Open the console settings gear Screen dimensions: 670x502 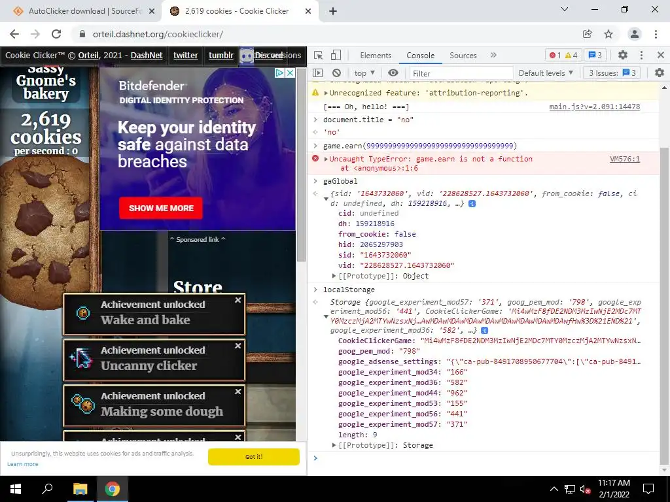660,73
